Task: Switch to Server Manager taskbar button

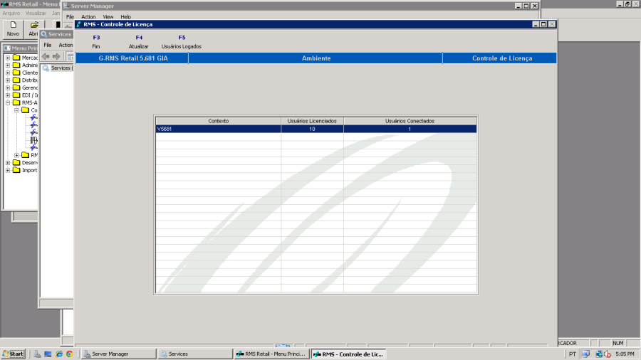Action: pos(118,354)
